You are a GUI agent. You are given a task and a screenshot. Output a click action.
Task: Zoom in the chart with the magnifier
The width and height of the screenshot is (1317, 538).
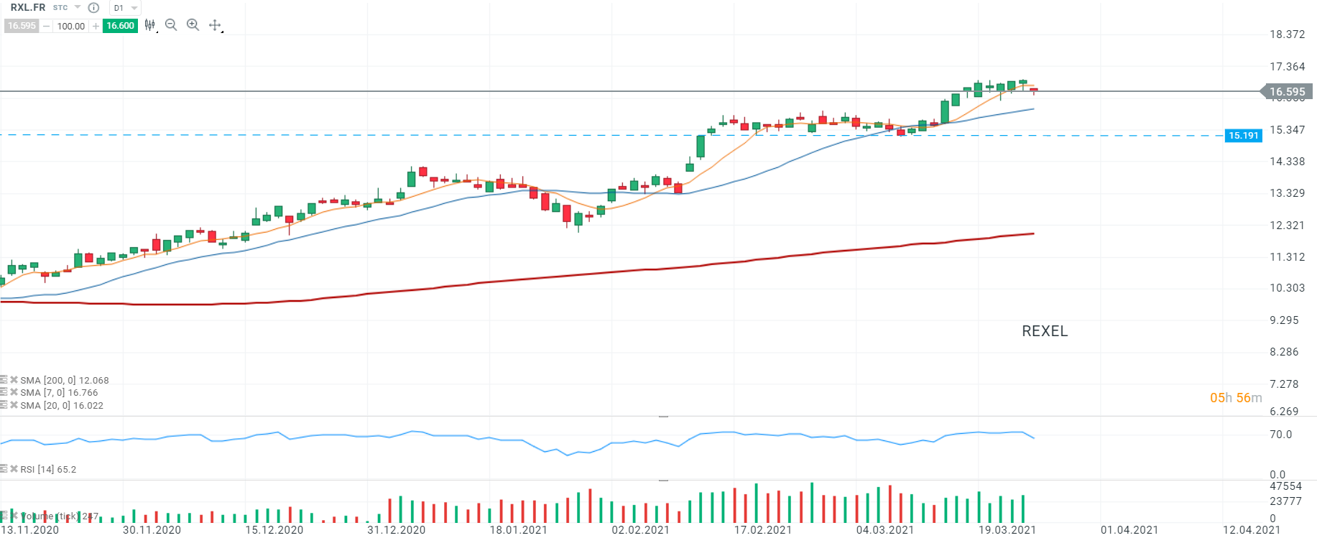(x=193, y=25)
